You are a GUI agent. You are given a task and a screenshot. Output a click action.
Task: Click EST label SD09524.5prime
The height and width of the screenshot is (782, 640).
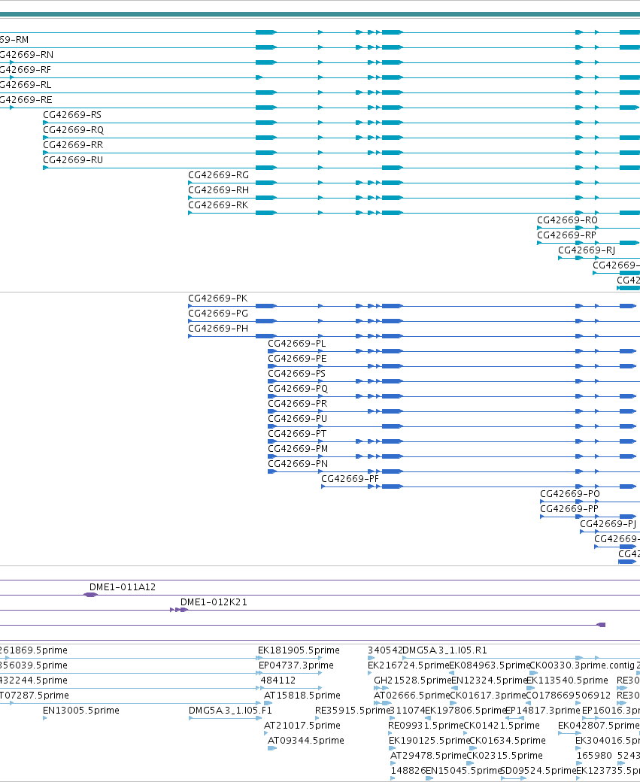538,770
